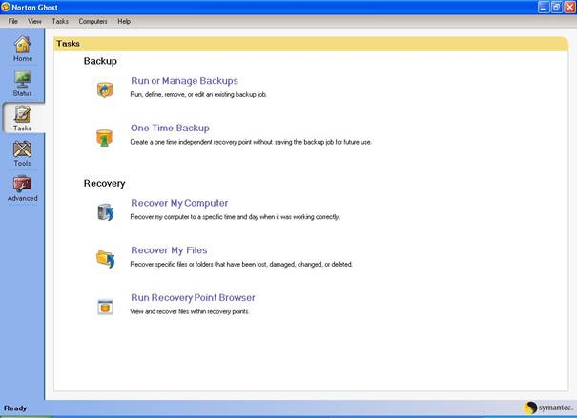The image size is (577, 418).
Task: Click the Recovery section heading
Action: click(104, 183)
